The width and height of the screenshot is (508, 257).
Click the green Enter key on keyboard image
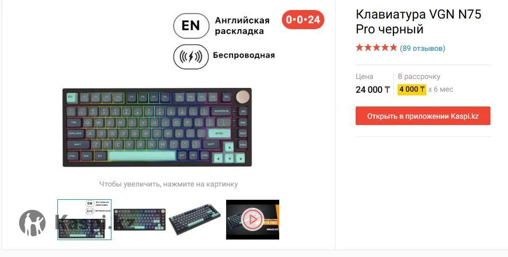click(x=219, y=134)
